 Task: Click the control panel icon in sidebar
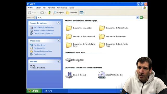(x=32, y=54)
